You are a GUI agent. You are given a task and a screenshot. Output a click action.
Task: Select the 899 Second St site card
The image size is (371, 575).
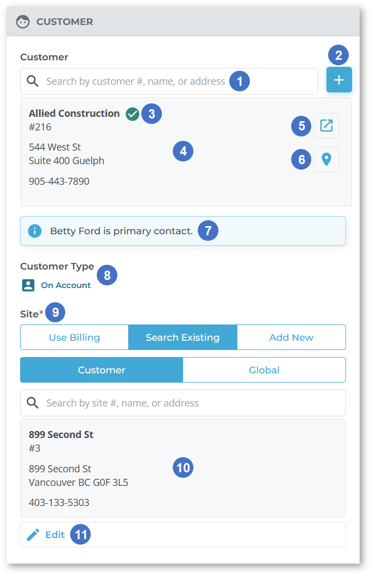pos(183,468)
